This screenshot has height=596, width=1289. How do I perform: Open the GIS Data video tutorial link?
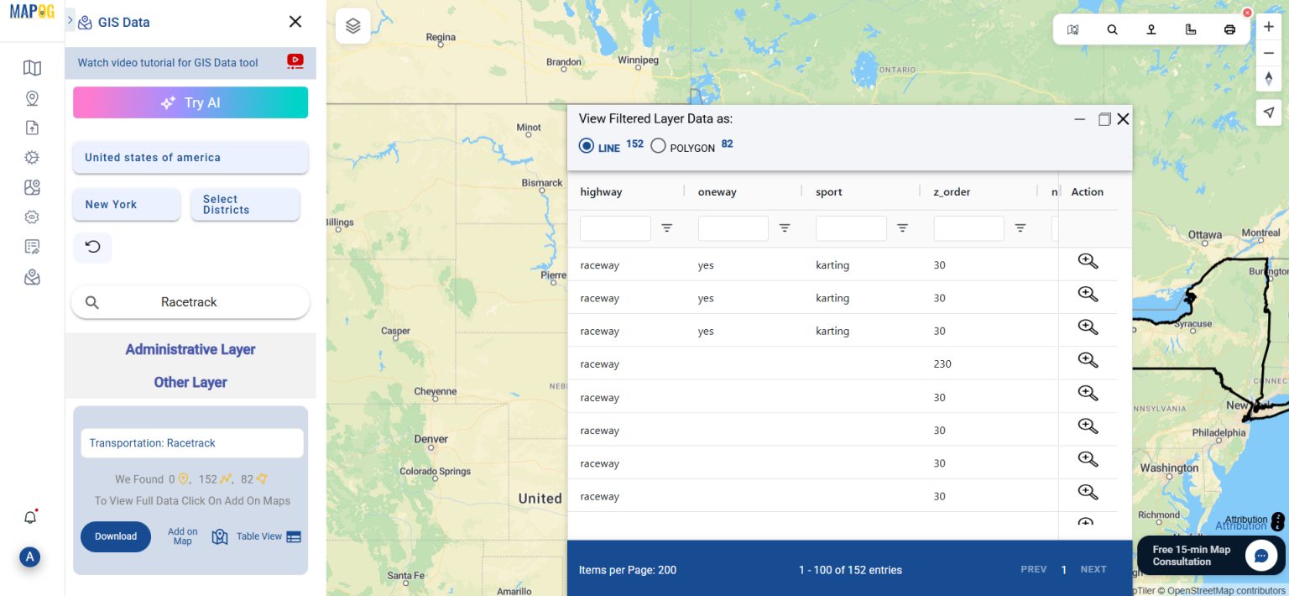(190, 62)
